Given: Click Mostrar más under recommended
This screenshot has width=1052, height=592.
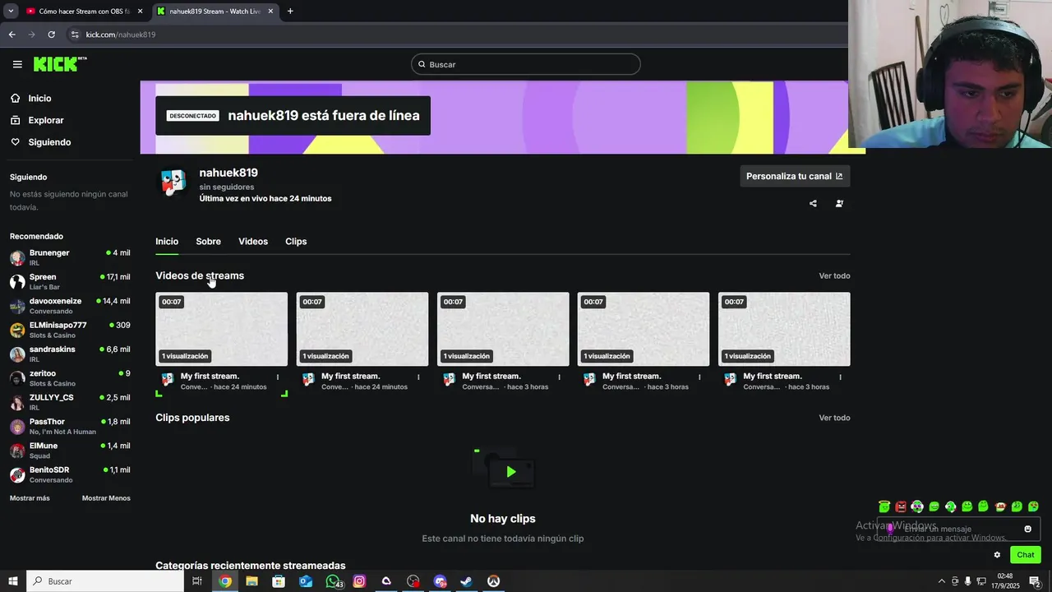Looking at the screenshot, I should 30,498.
